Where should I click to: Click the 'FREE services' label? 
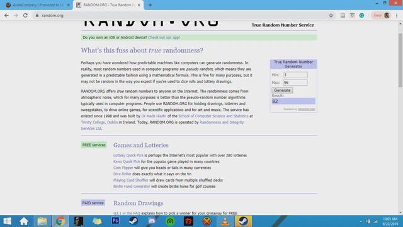click(94, 145)
